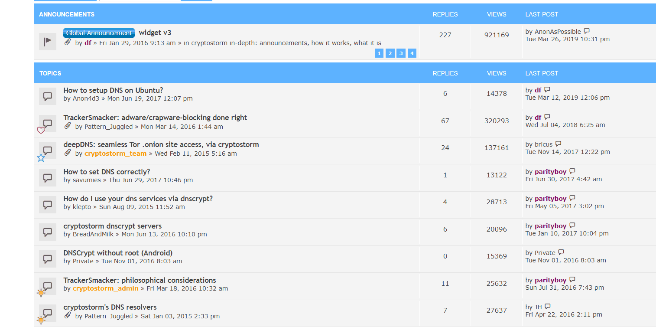Screen dimensions: 656x327
Task: Open topic How to setup DNS on Ubuntu?
Action: [113, 90]
